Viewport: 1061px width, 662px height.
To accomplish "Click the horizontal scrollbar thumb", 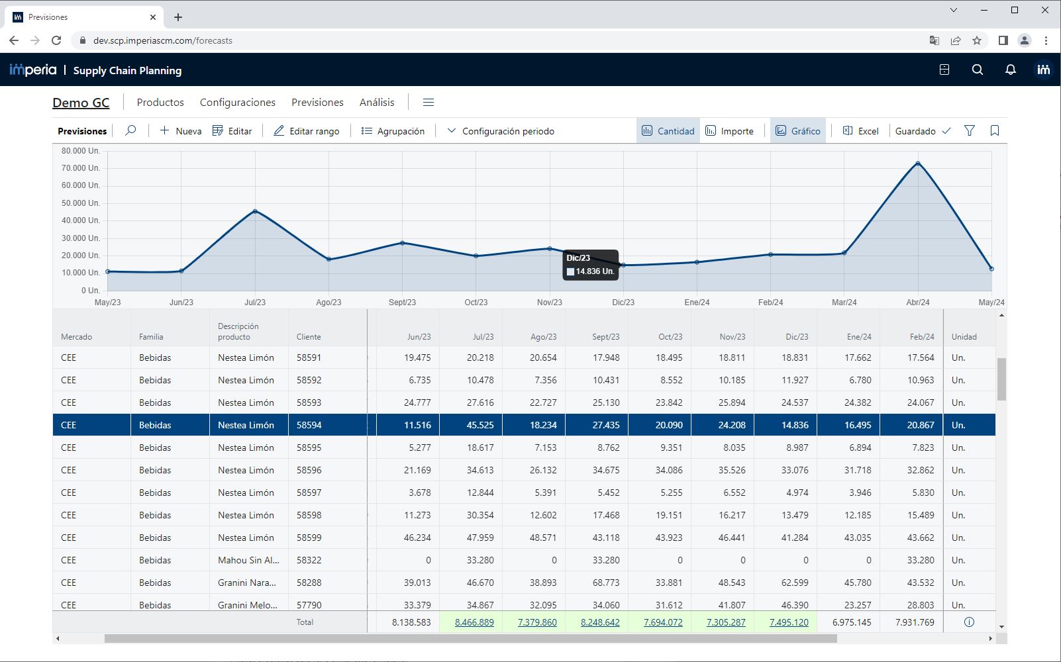I will coord(470,639).
